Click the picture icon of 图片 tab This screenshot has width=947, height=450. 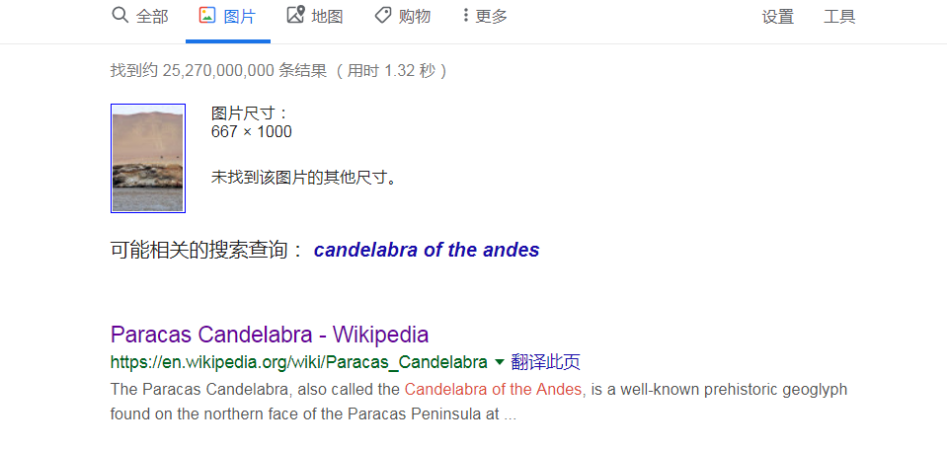pos(207,15)
